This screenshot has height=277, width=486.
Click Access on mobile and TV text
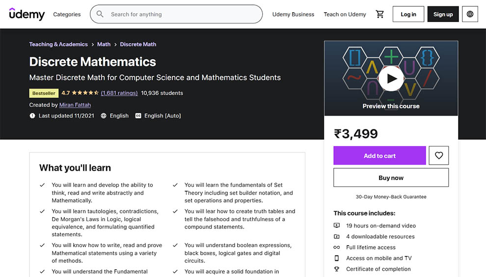379,258
